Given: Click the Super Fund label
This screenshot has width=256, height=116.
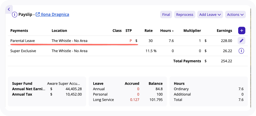Looking at the screenshot, I should tap(22, 84).
